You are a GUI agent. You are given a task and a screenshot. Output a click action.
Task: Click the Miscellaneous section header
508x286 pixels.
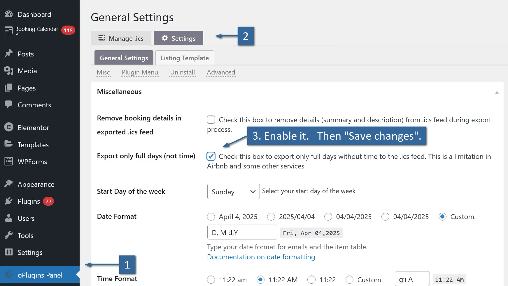297,91
